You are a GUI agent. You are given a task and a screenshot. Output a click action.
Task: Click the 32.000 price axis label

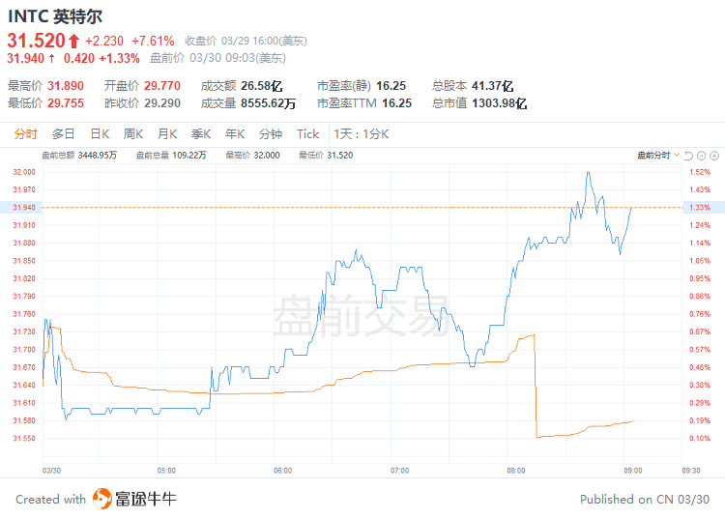tap(24, 172)
